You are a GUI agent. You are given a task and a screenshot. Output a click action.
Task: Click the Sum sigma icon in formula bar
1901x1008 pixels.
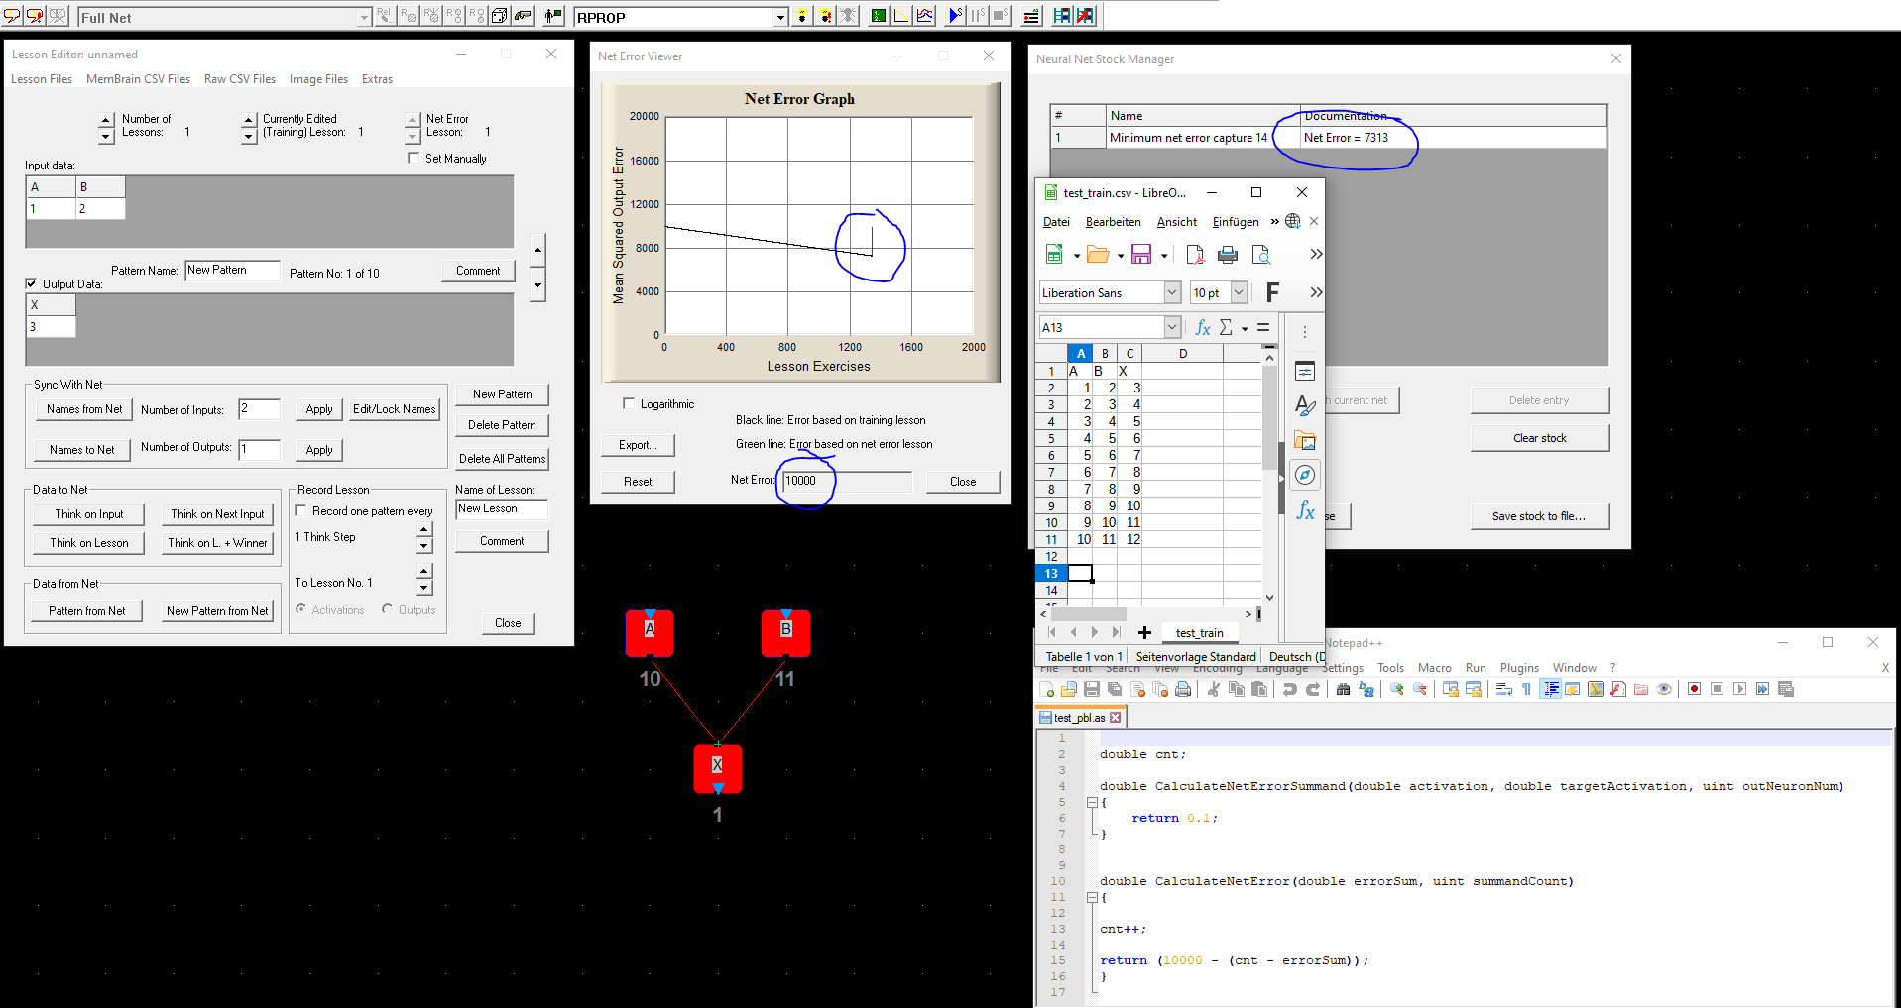click(x=1226, y=327)
